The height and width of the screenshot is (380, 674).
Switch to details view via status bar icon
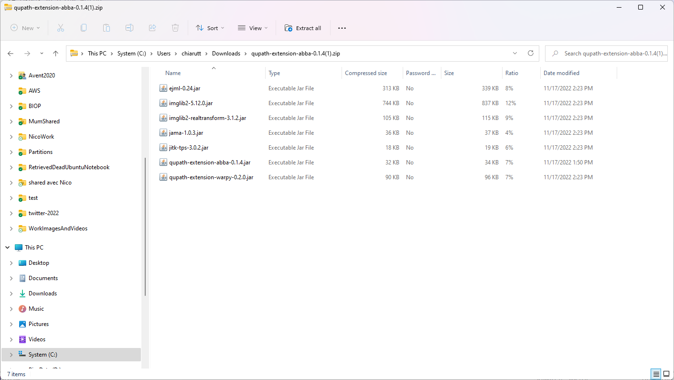point(656,374)
